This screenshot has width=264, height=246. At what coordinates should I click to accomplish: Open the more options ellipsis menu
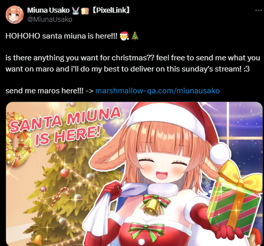258,11
